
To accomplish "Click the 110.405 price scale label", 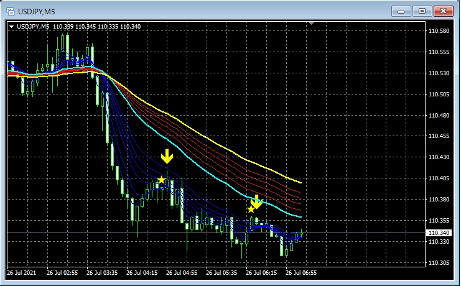I will tap(439, 178).
